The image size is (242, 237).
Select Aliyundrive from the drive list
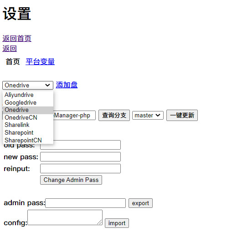click(28, 95)
